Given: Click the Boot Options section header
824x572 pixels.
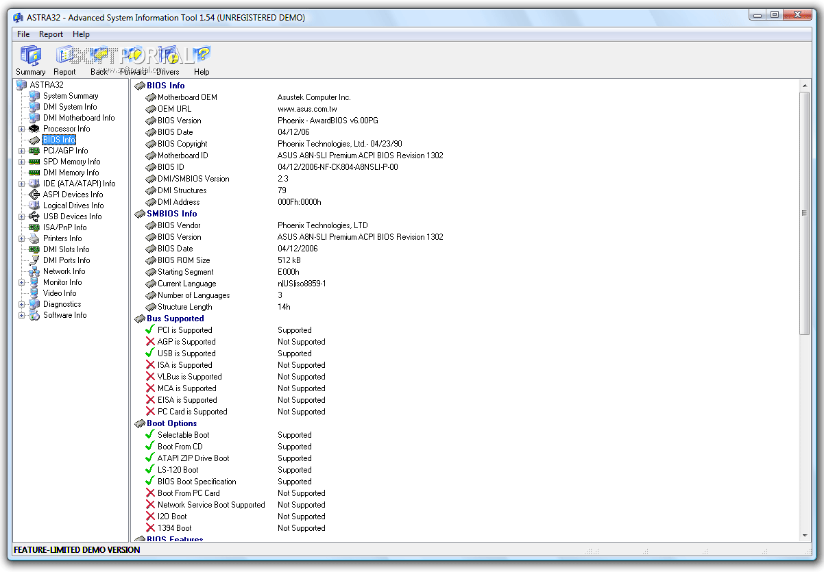Looking at the screenshot, I should pyautogui.click(x=171, y=423).
